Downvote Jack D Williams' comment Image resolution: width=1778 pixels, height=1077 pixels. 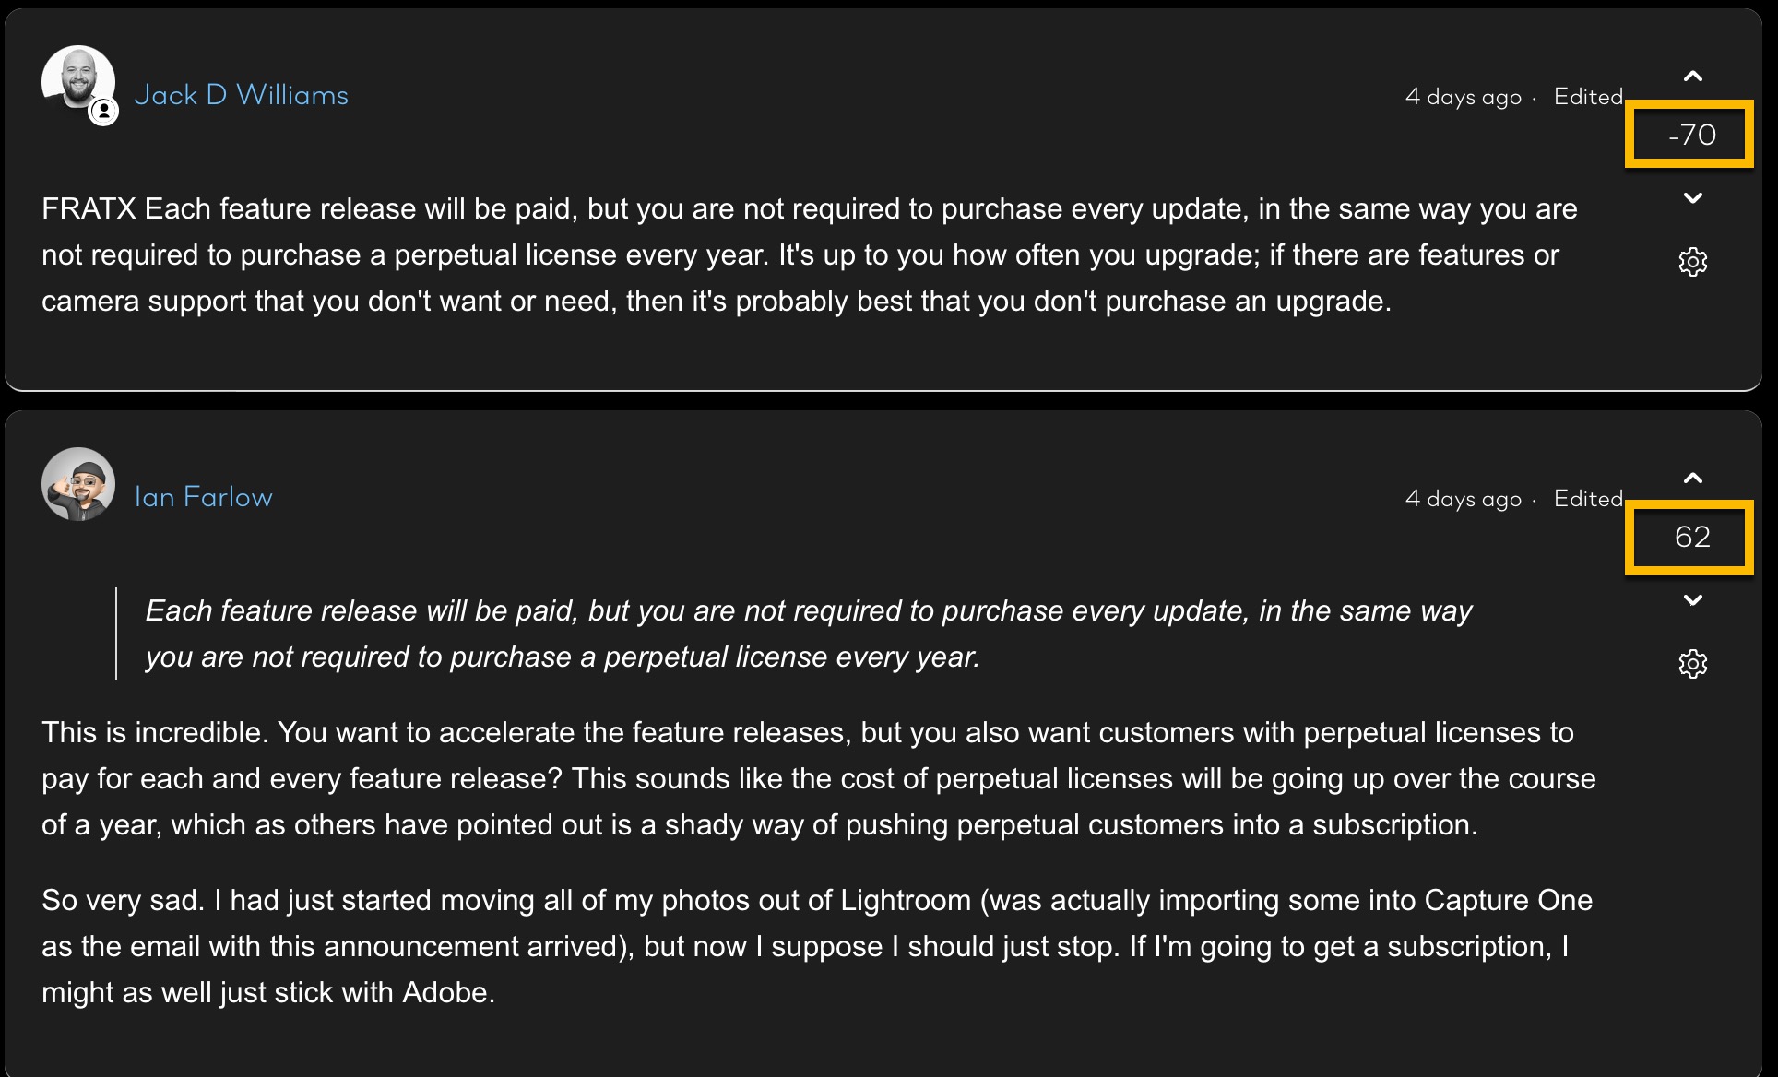[1692, 198]
